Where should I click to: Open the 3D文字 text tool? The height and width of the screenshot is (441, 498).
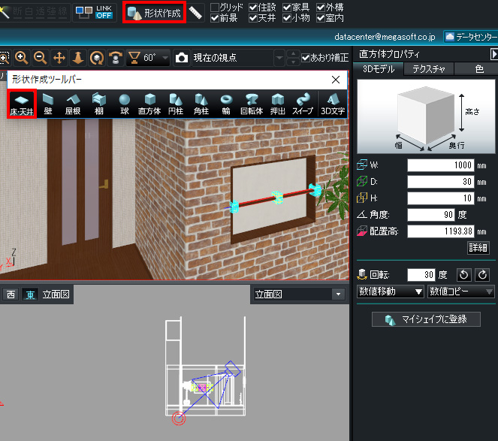(x=332, y=104)
